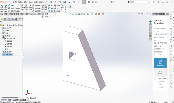Click the Save icon in the top toolbar
This screenshot has width=174, height=103.
[x=64, y=2]
